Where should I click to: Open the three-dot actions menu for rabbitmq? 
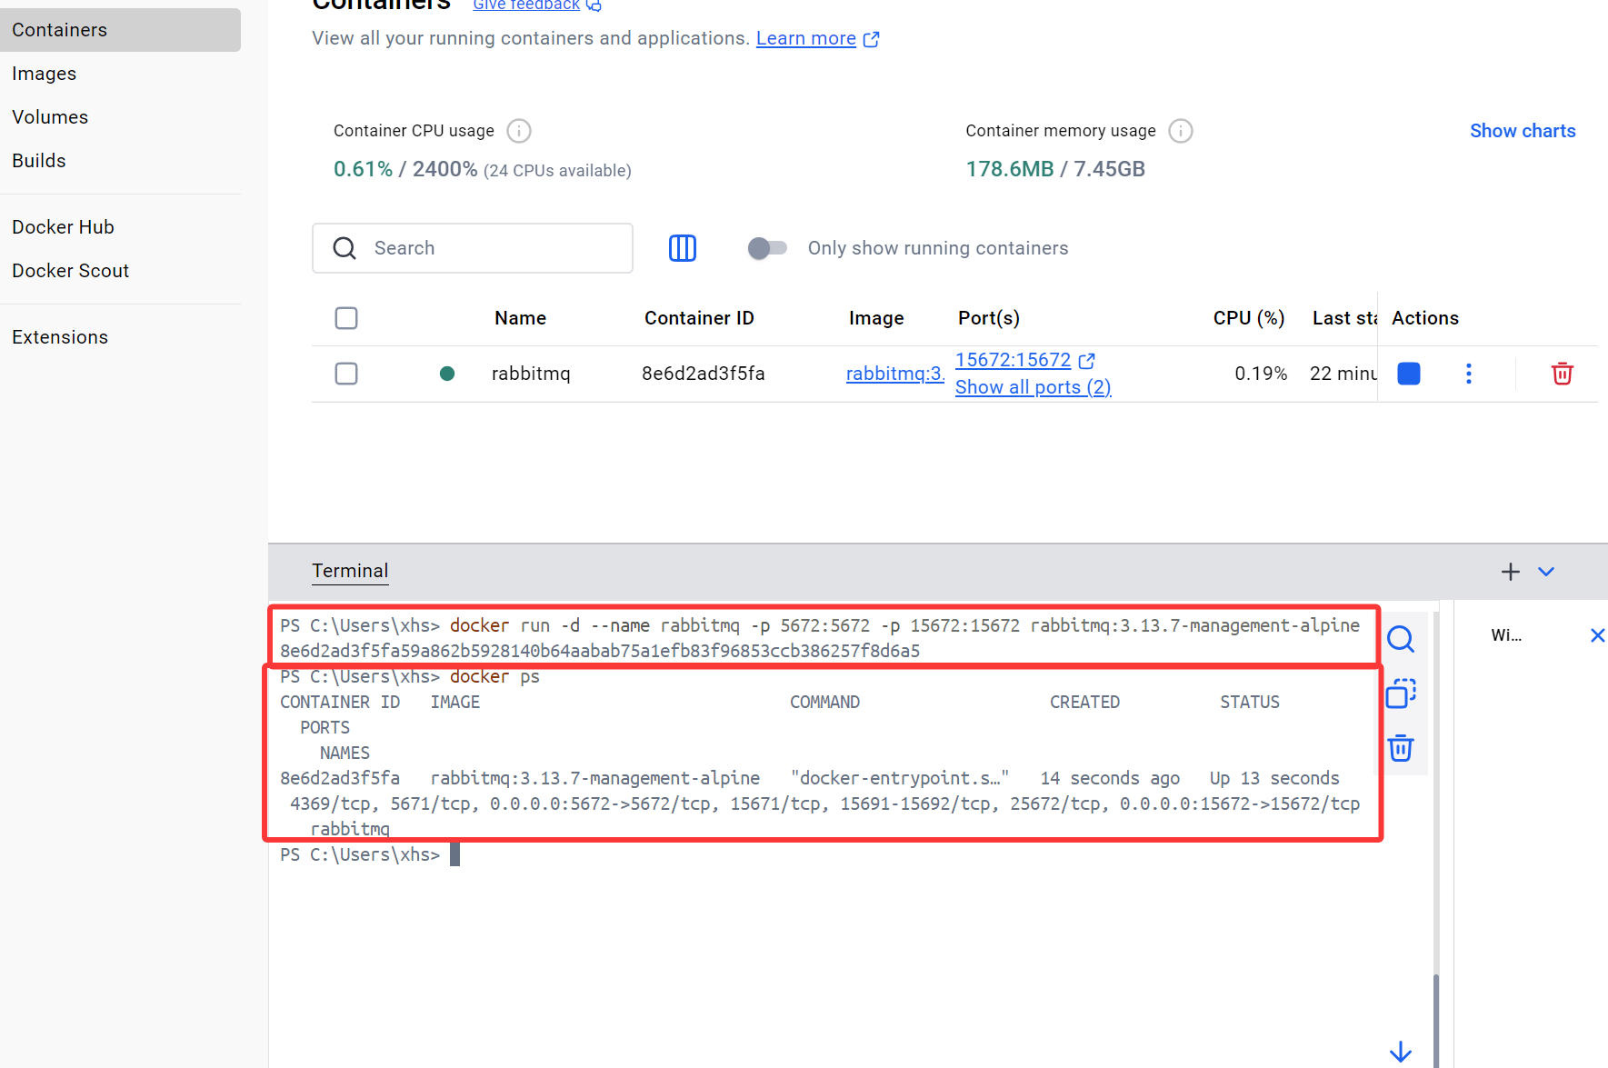click(1468, 373)
